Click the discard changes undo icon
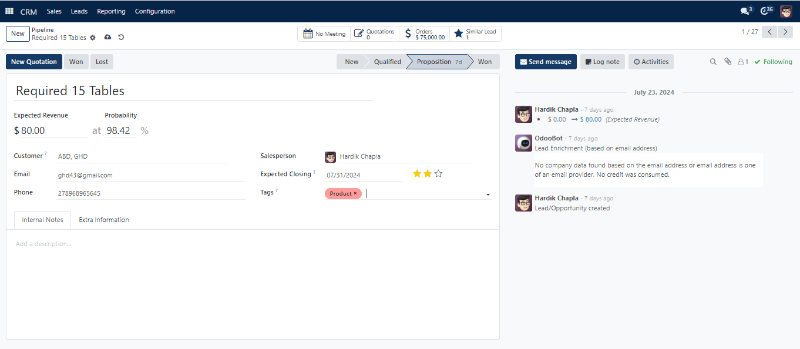The height and width of the screenshot is (349, 800). click(x=121, y=38)
